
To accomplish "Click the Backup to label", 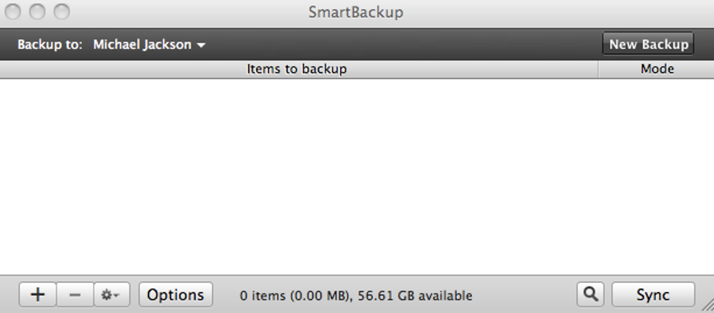I will tap(50, 45).
